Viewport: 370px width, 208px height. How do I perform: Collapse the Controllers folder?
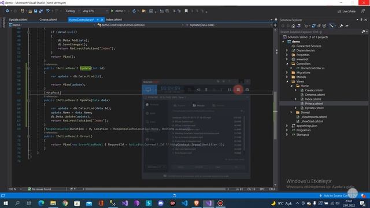287,64
